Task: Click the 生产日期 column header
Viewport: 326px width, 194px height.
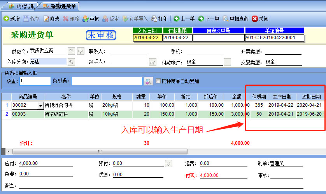Action: [282, 97]
